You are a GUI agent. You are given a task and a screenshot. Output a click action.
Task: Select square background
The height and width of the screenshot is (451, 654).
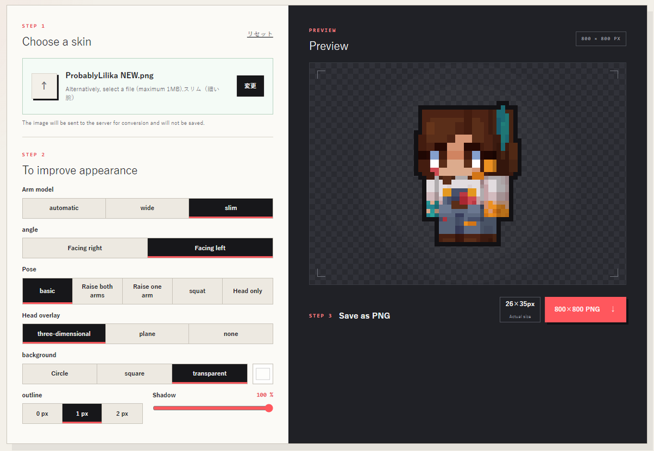click(135, 374)
